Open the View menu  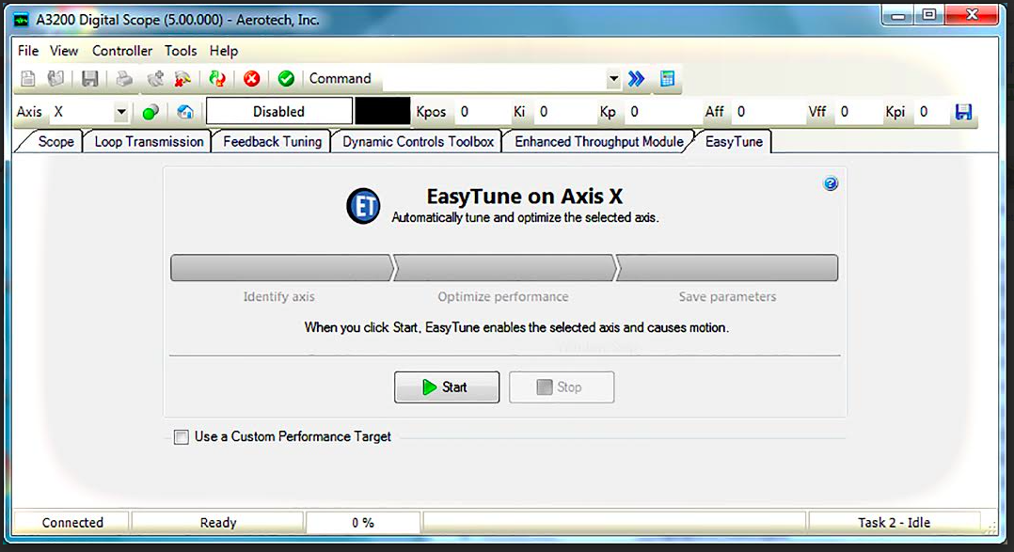point(64,51)
